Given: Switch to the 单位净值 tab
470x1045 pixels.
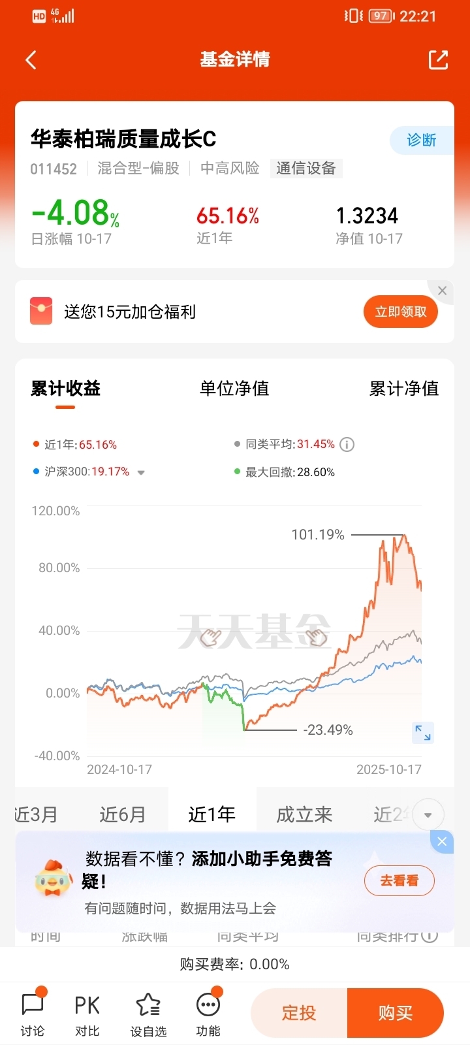Looking at the screenshot, I should (234, 389).
